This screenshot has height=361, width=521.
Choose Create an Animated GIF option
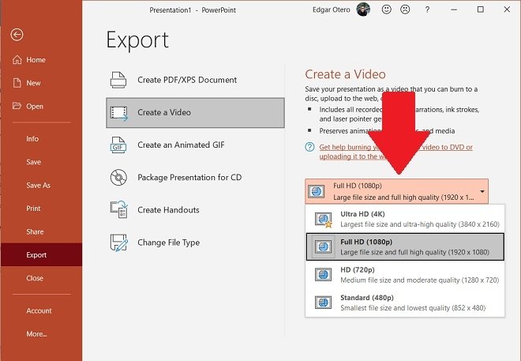tap(195, 145)
